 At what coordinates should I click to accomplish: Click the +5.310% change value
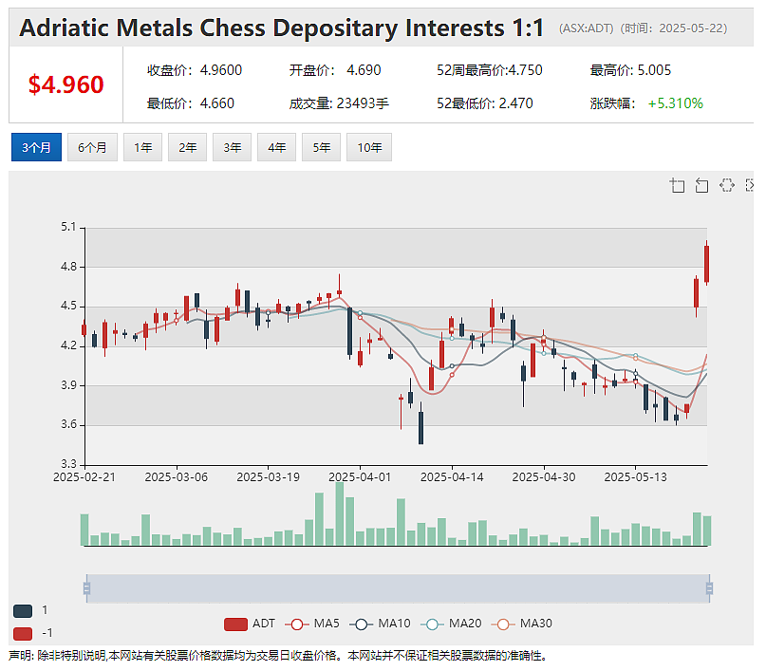tap(675, 103)
